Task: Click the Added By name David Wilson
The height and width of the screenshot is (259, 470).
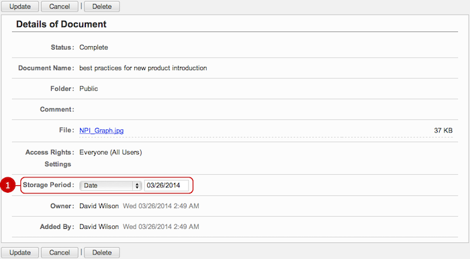Action: [99, 227]
